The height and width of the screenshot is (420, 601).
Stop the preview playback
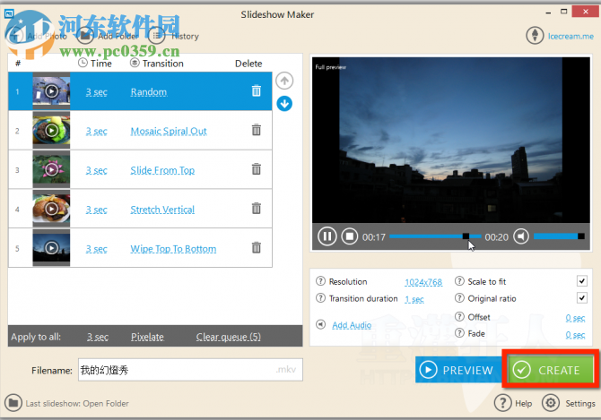[x=349, y=236]
